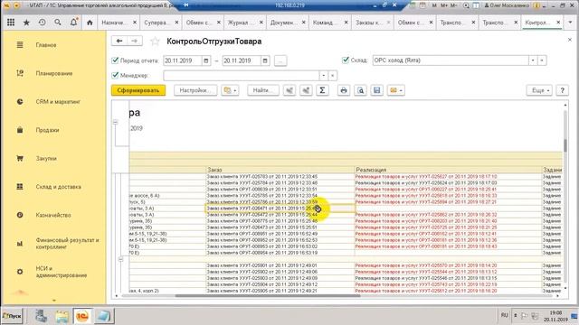Open period selection ellipsis button
Image resolution: width=579 pixels, height=325 pixels.
280,60
